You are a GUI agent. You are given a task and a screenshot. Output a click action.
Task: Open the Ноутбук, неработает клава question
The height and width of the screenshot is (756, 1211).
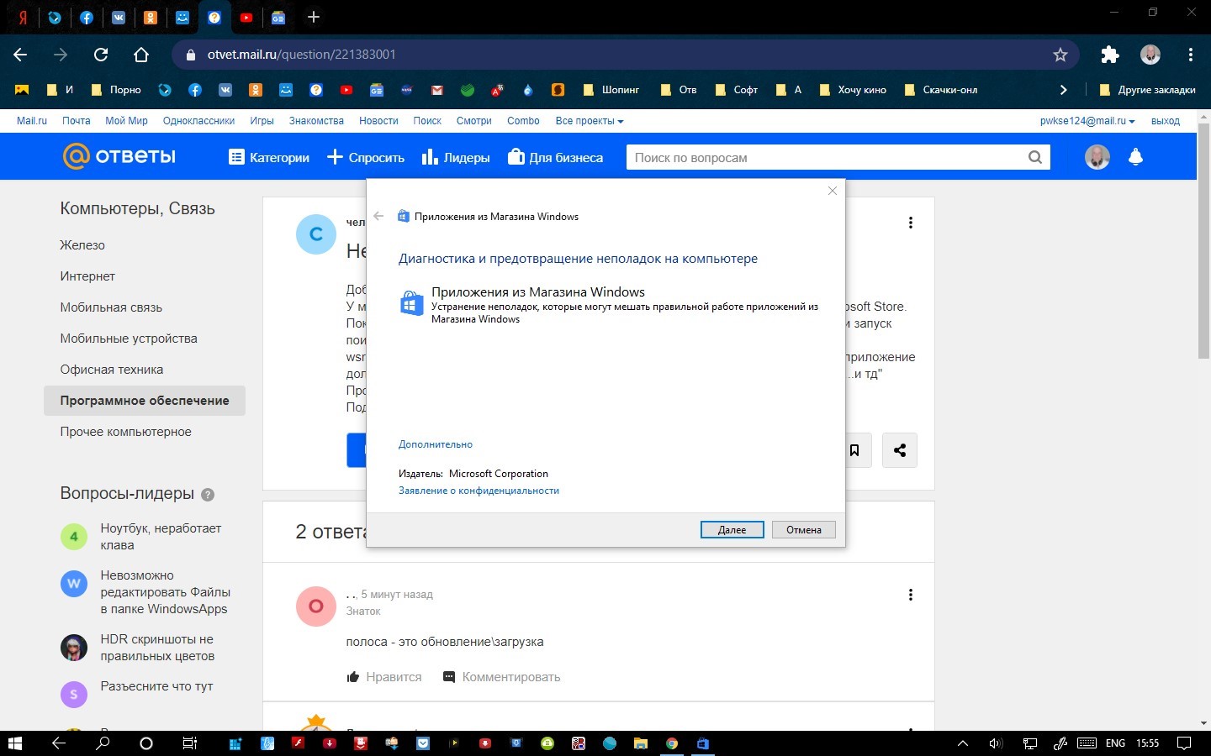pyautogui.click(x=161, y=537)
